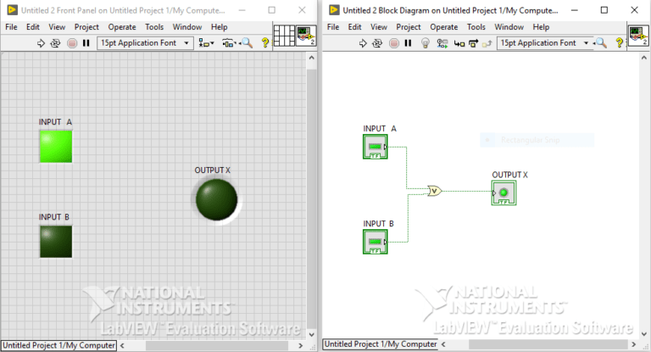Open the Distribute Objects menu in Front Panel
651x352 pixels.
229,42
